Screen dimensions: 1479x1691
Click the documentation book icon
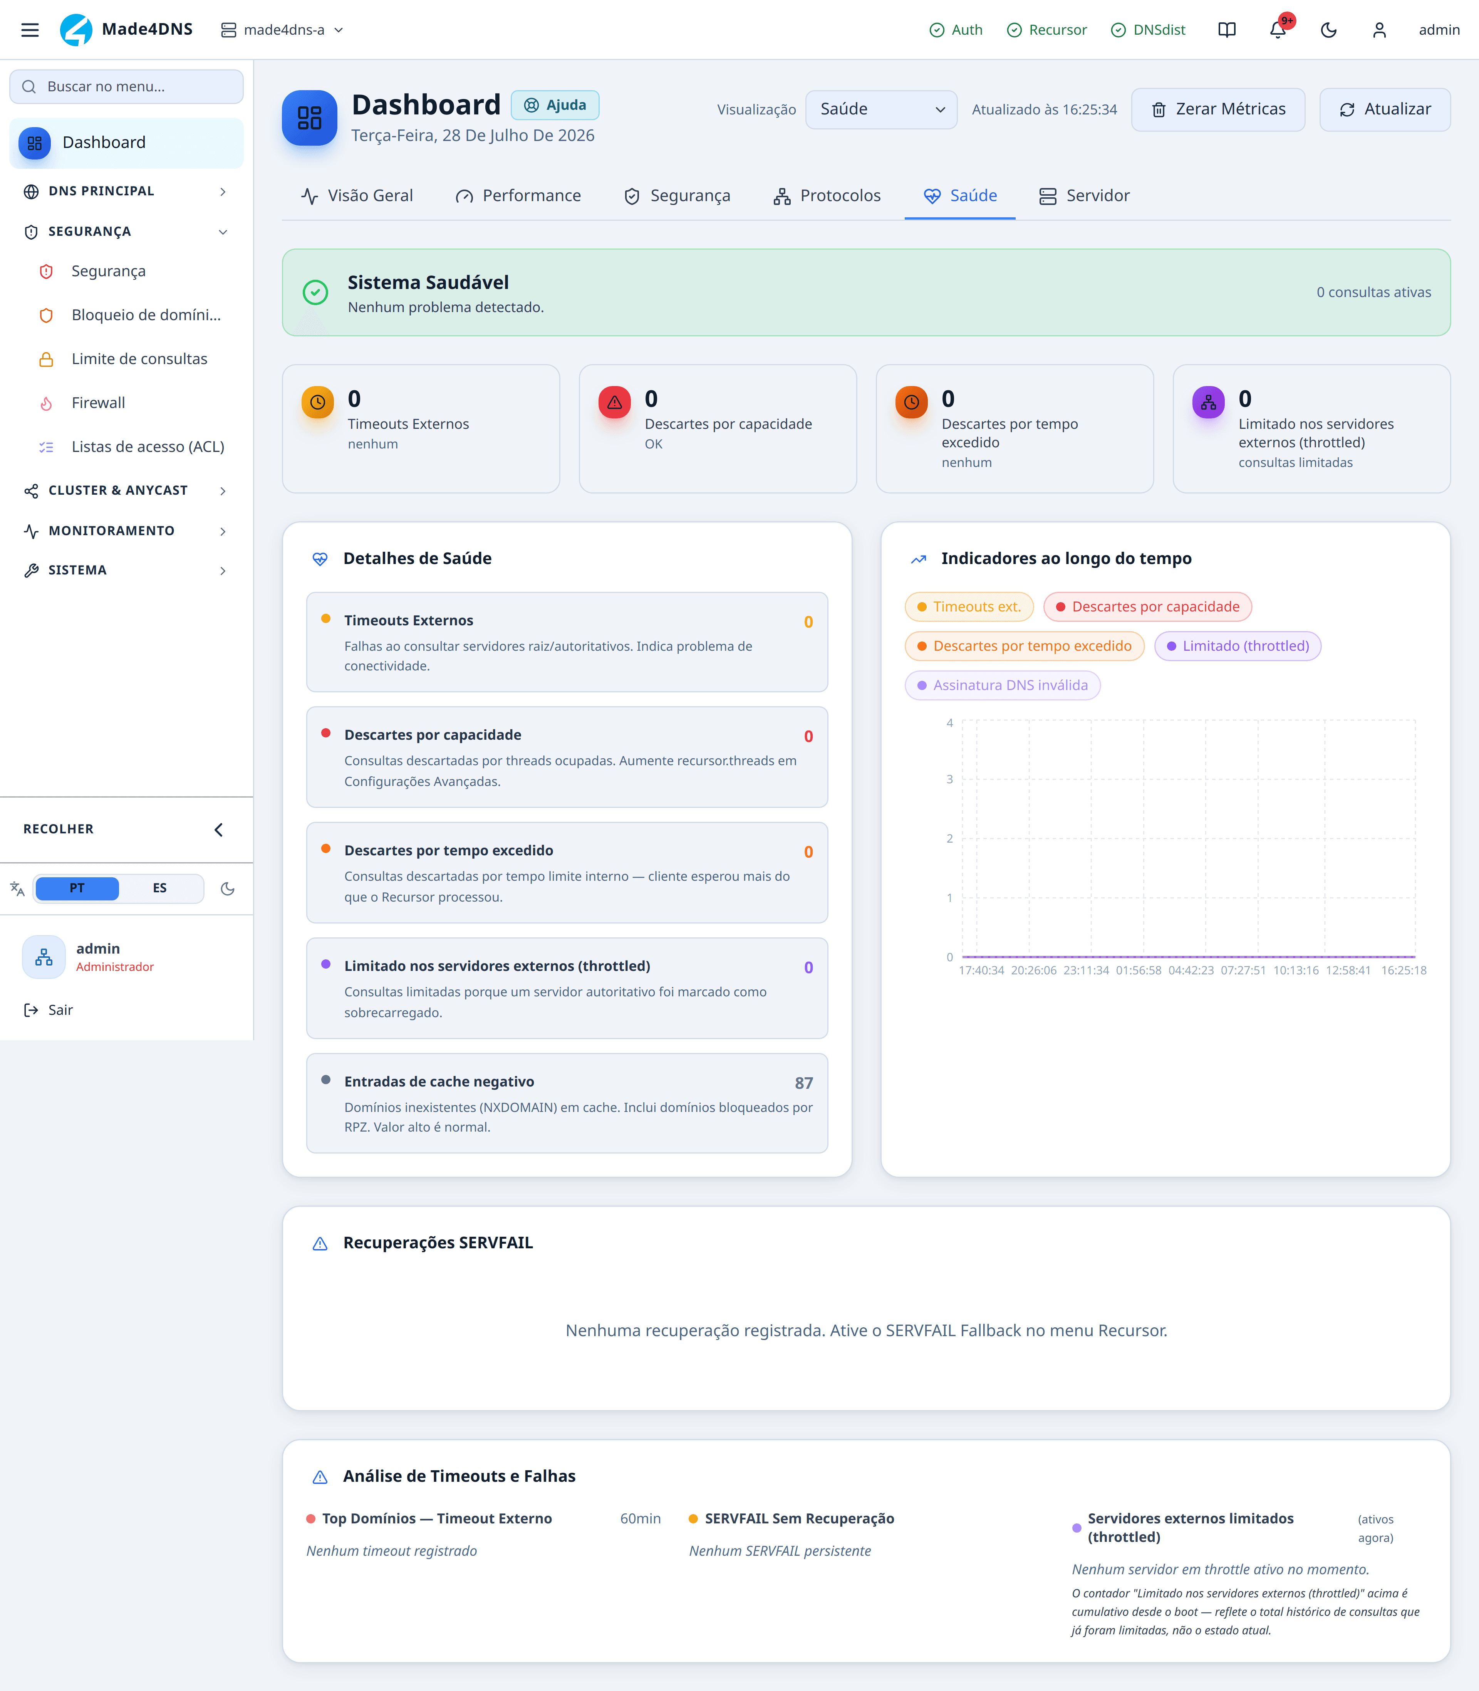click(1226, 30)
